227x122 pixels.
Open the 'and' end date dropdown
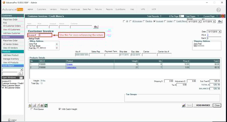pos(214,21)
